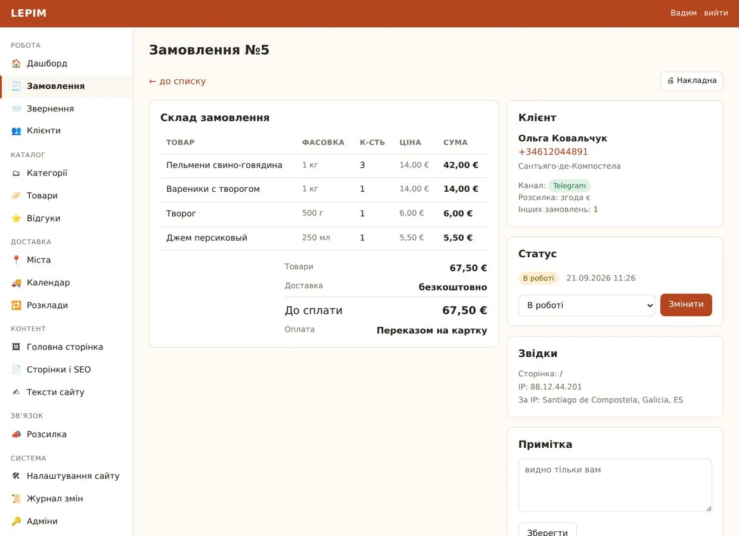Open Календар label in the sidebar
The height and width of the screenshot is (536, 739).
pos(48,282)
